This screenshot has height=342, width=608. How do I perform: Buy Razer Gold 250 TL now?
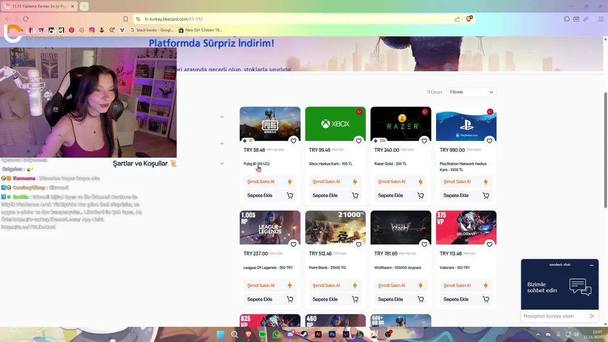coord(400,181)
